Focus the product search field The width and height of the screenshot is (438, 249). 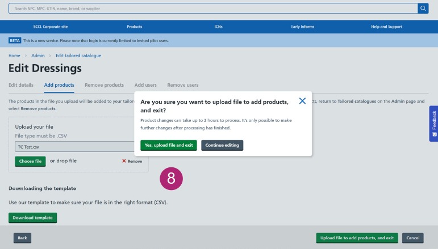tap(213, 9)
